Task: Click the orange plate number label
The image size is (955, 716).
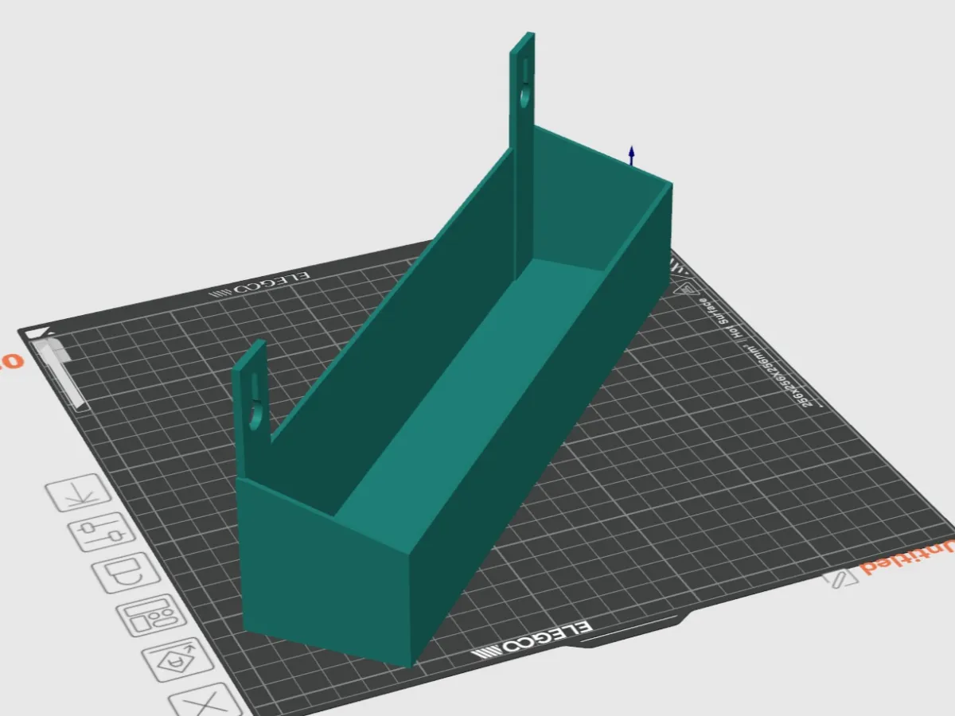Action: 10,363
